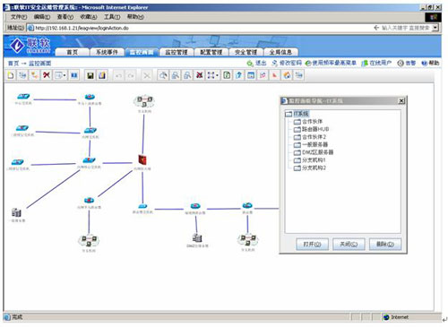
Task: Click the home house toolbar icon
Action: 287,75
